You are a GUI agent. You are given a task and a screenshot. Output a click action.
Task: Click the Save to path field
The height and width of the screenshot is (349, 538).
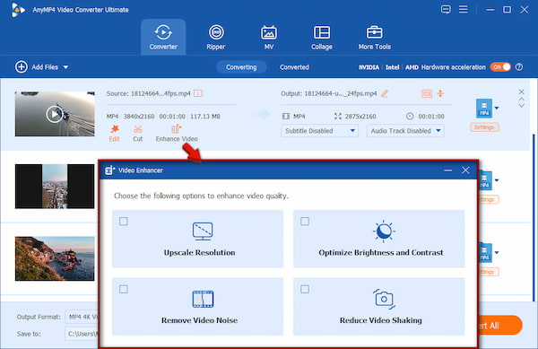coord(82,334)
